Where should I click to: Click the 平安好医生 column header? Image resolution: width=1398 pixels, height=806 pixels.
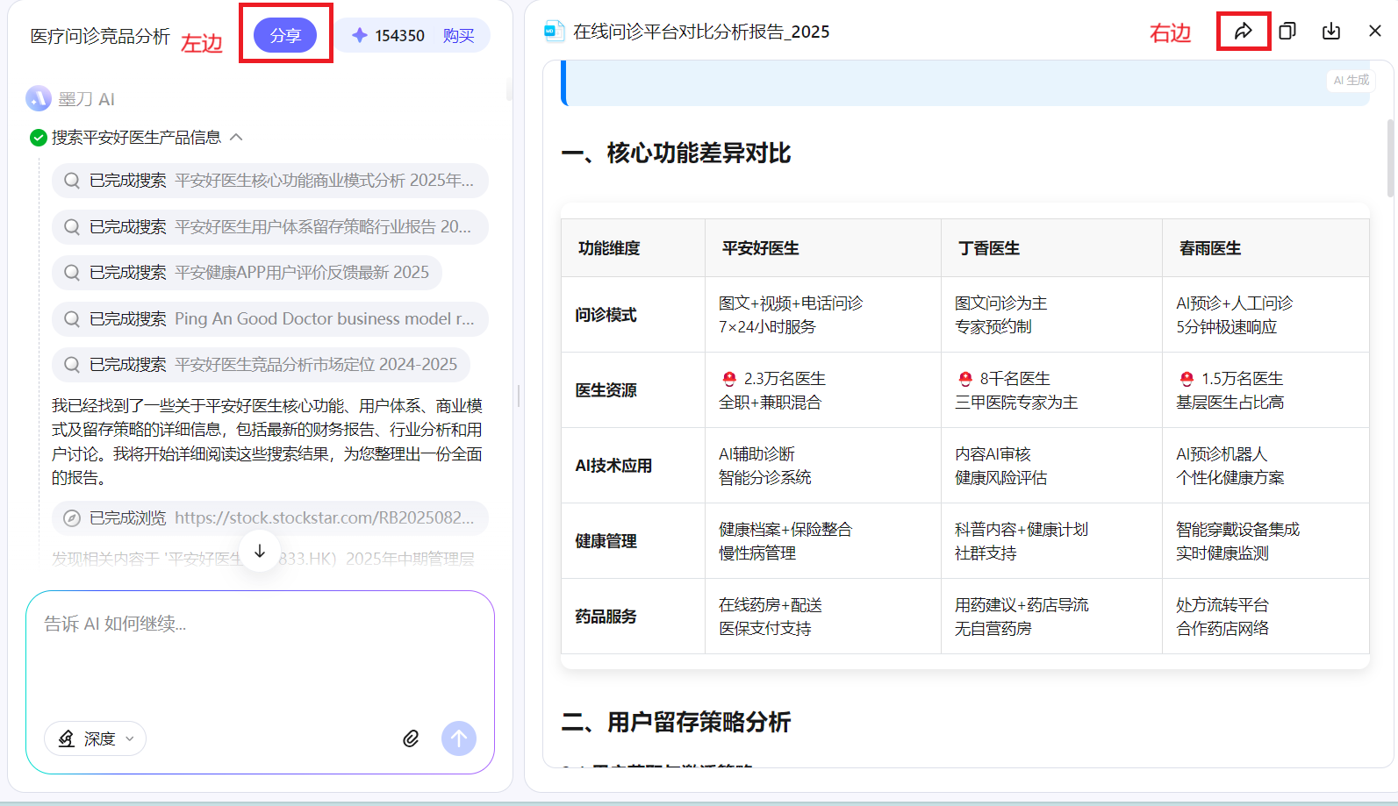coord(761,248)
